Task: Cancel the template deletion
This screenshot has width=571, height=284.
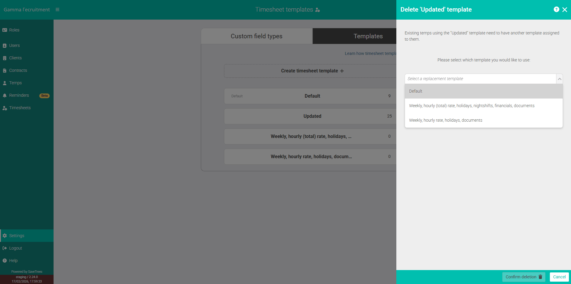Action: [559, 277]
